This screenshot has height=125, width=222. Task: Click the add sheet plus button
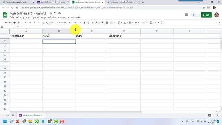[x=8, y=115]
